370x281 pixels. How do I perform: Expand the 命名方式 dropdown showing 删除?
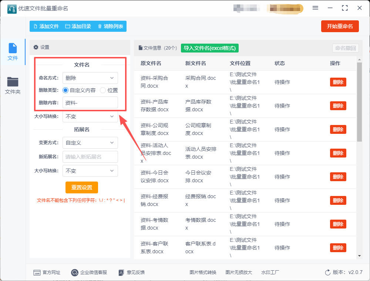tap(90, 78)
